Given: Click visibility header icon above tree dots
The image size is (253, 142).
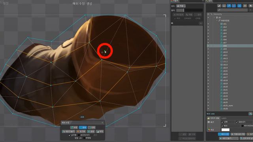Looking at the screenshot, I should [x=208, y=14].
